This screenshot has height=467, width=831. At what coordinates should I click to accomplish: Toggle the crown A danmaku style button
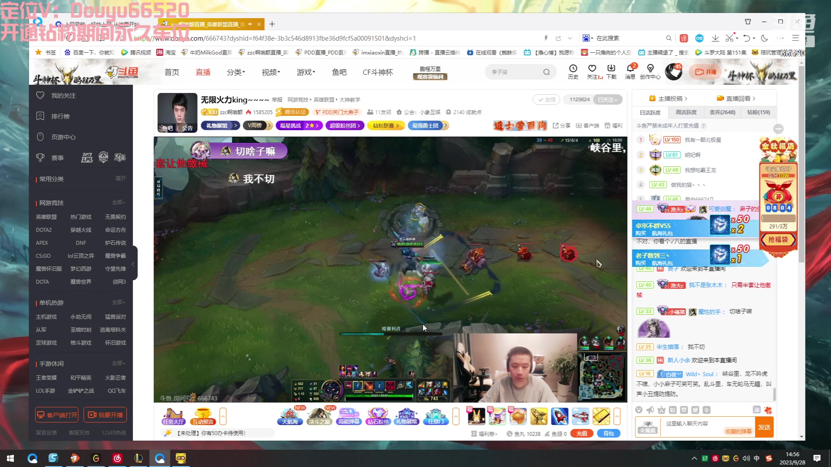tap(661, 410)
